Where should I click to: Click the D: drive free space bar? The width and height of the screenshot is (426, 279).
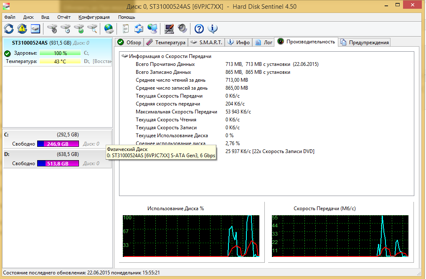point(58,163)
